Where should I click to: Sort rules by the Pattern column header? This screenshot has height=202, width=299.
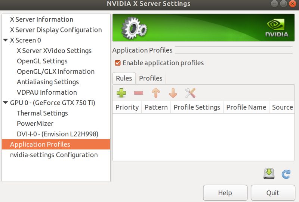click(x=156, y=107)
